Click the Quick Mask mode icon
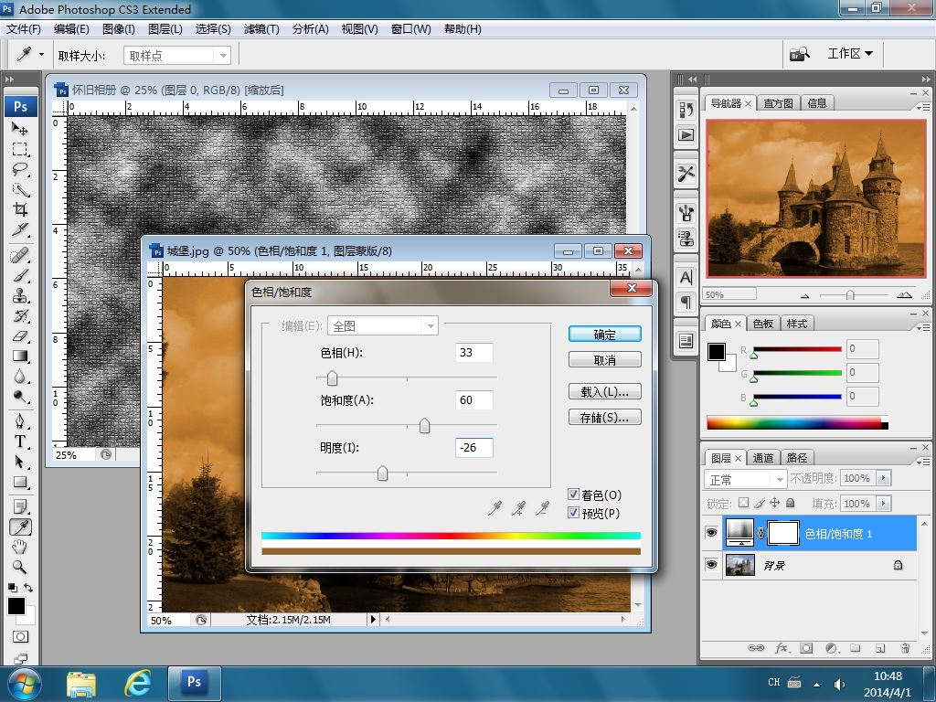Screen dimensions: 936x702 coord(20,636)
